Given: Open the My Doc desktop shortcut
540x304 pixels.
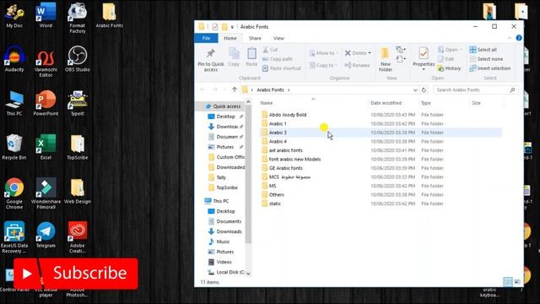Looking at the screenshot, I should coord(14,16).
